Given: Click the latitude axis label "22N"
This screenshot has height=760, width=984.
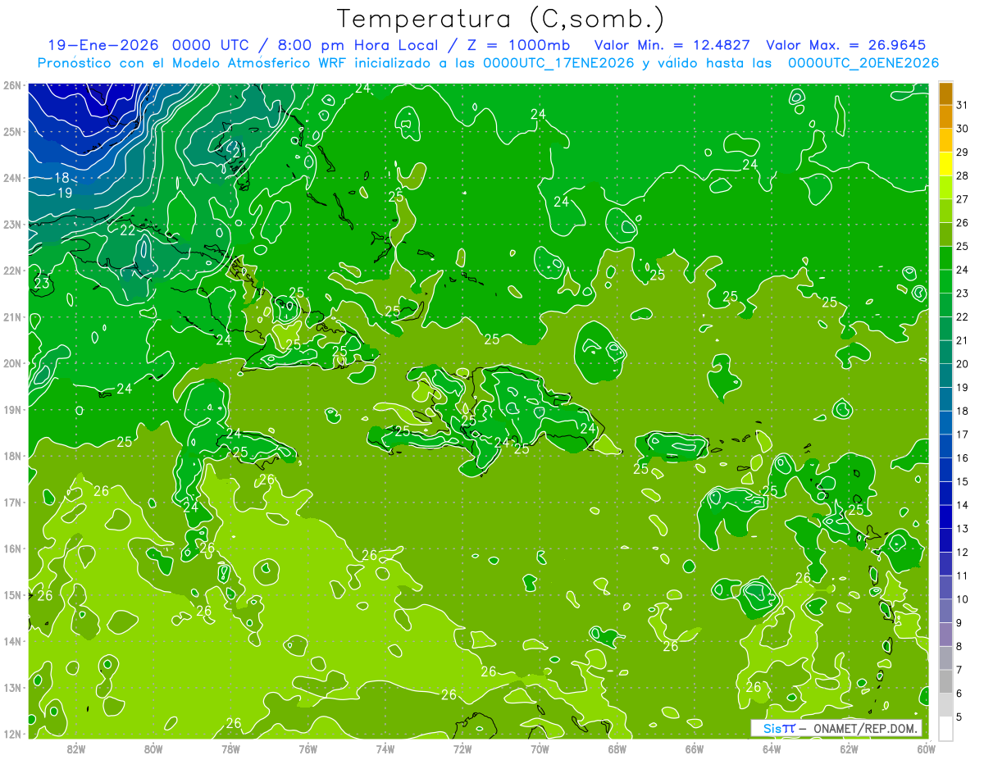Looking at the screenshot, I should [11, 271].
